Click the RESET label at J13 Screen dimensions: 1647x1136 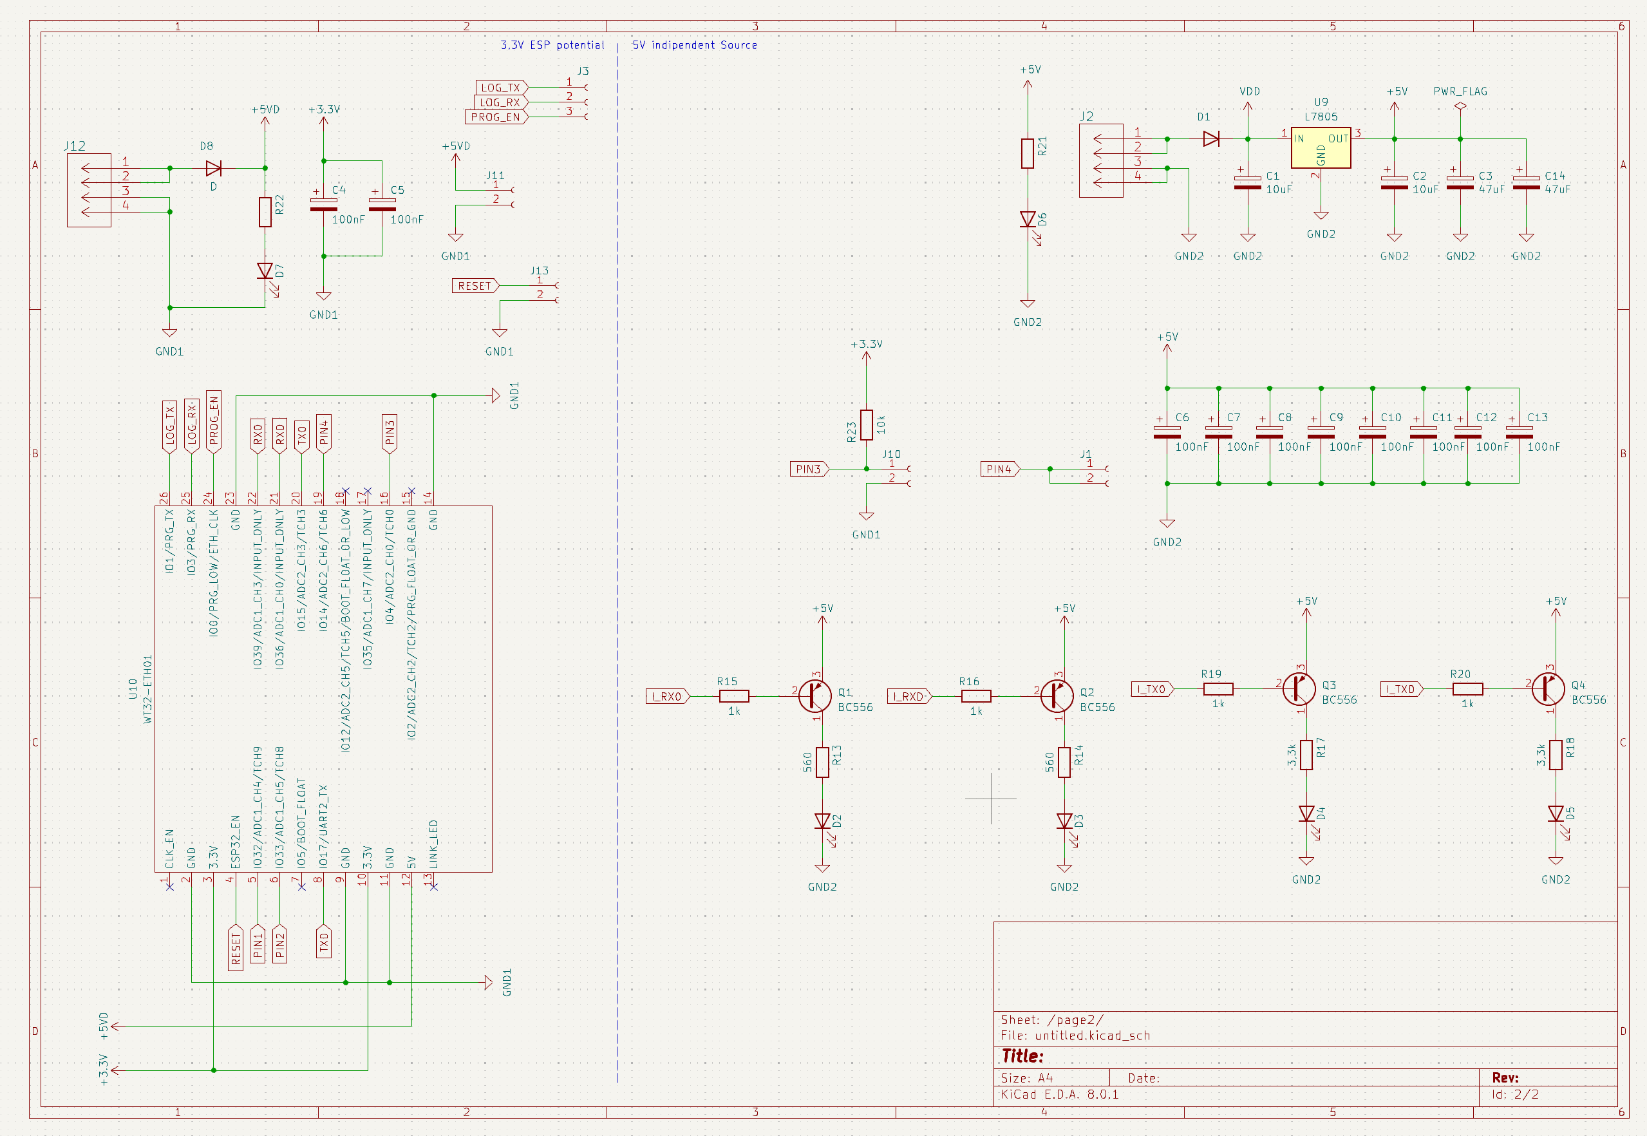[475, 285]
